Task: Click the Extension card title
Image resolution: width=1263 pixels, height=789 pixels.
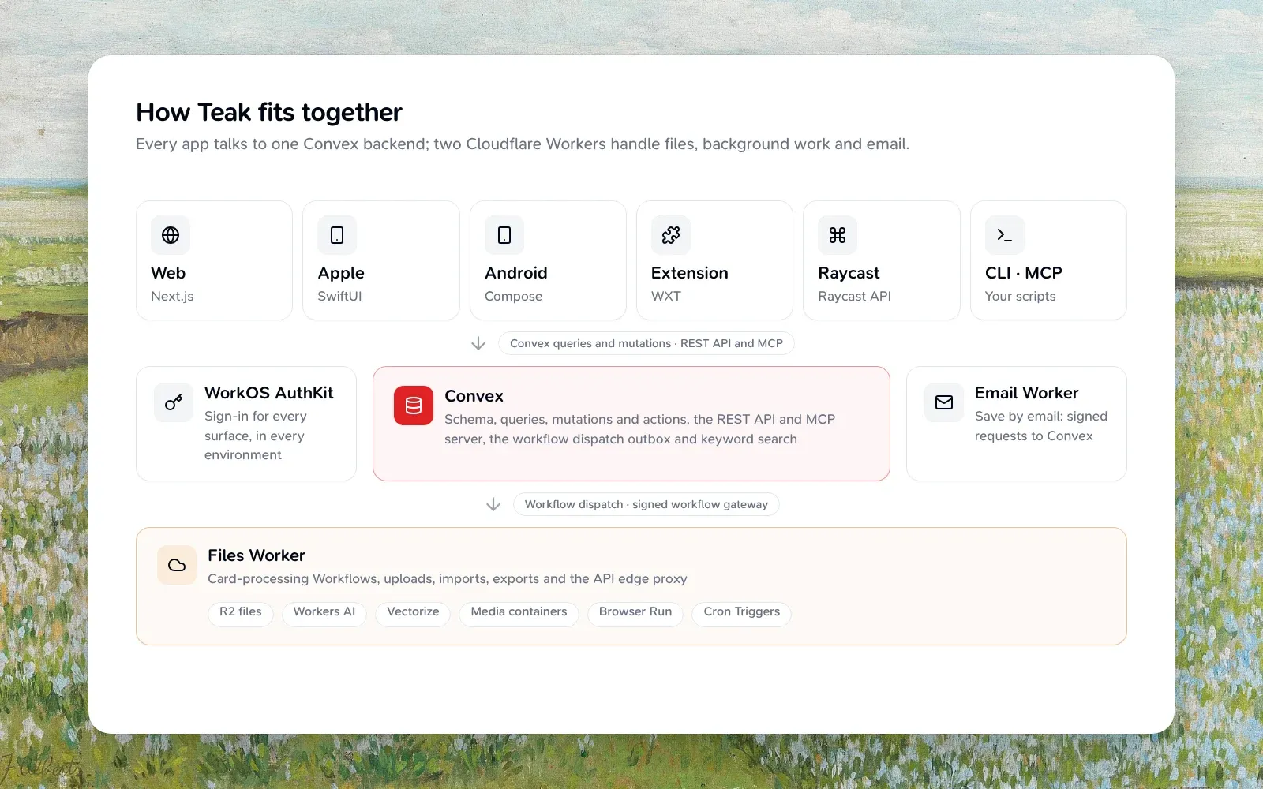Action: pos(690,273)
